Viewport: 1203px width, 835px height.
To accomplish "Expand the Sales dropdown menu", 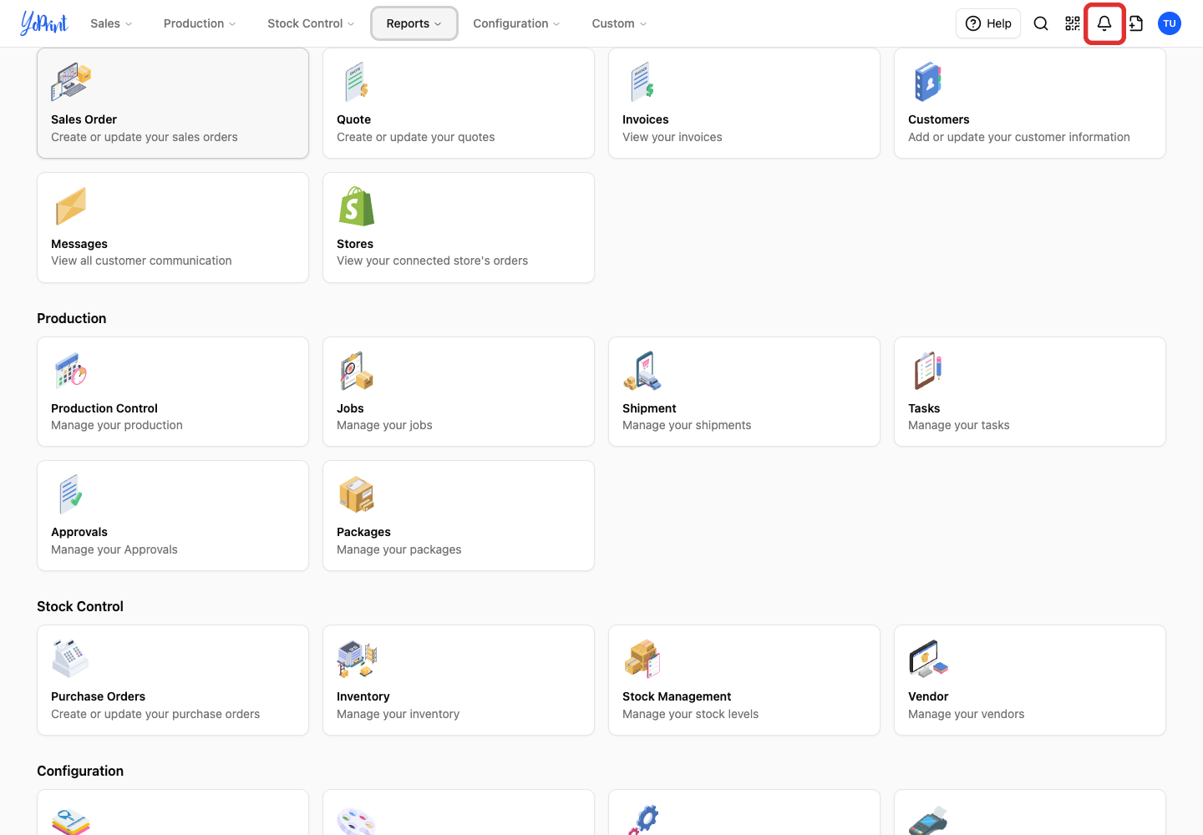I will coord(111,23).
